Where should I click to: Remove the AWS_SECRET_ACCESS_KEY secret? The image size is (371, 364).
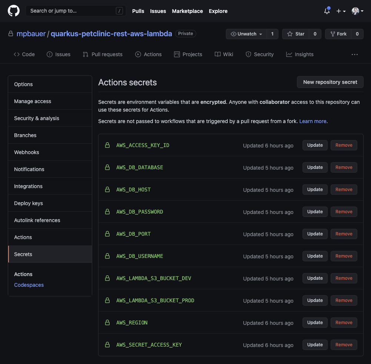[344, 345]
